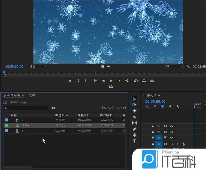Click the Export Frame camera icon

coord(152,81)
